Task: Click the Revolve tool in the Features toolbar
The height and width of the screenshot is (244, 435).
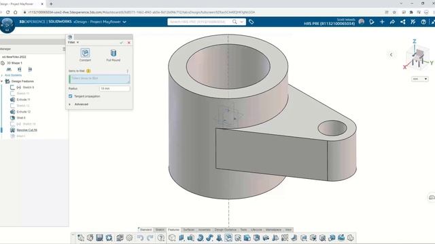Action: tap(200, 238)
